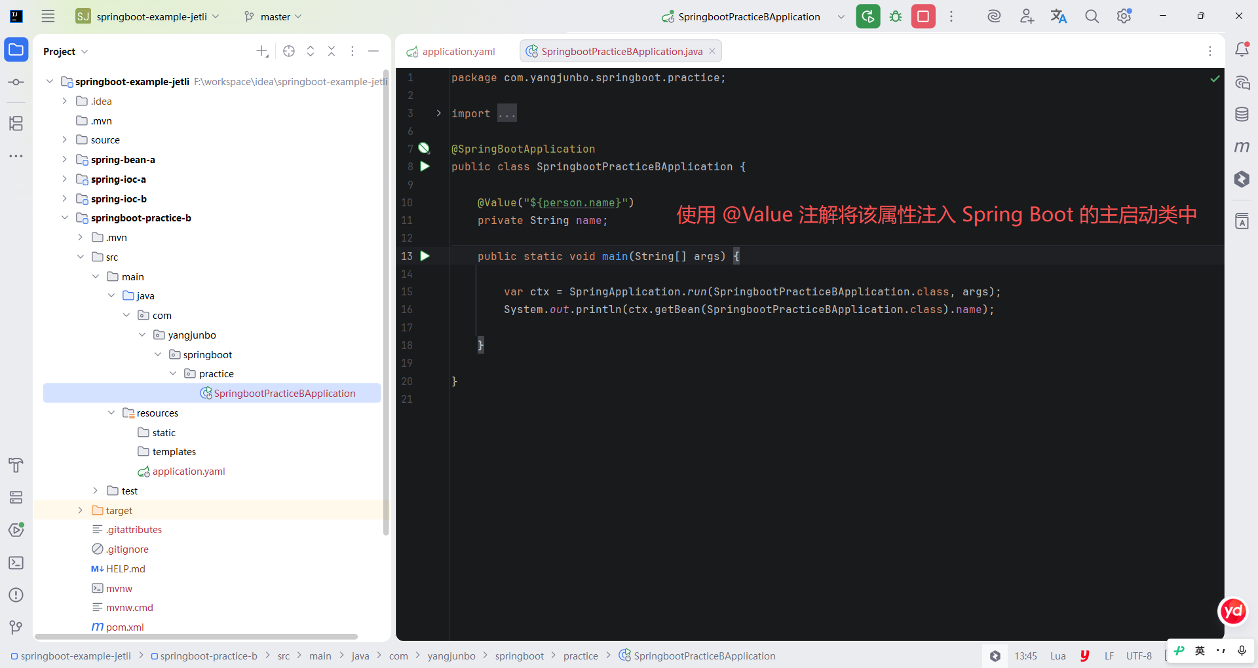Viewport: 1258px width, 668px height.
Task: Expand the .idea folder
Action: click(64, 101)
